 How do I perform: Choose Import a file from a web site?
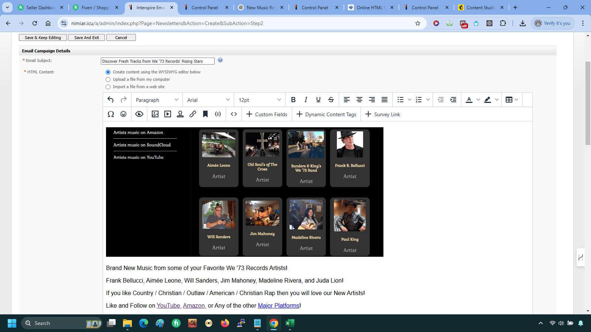tap(108, 87)
